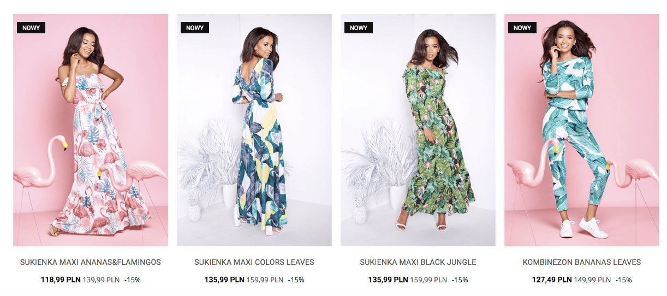Image resolution: width=667 pixels, height=296 pixels.
Task: Click the crossed-out 139,99 PLN price
Action: pos(101,280)
